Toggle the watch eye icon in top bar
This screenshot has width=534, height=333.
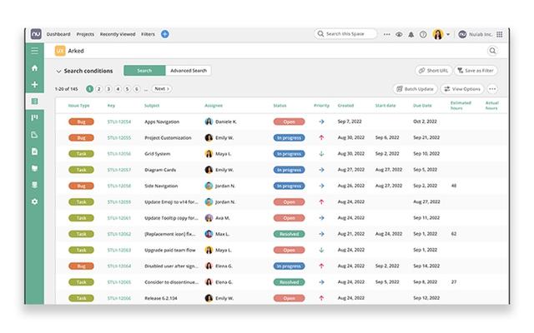399,34
